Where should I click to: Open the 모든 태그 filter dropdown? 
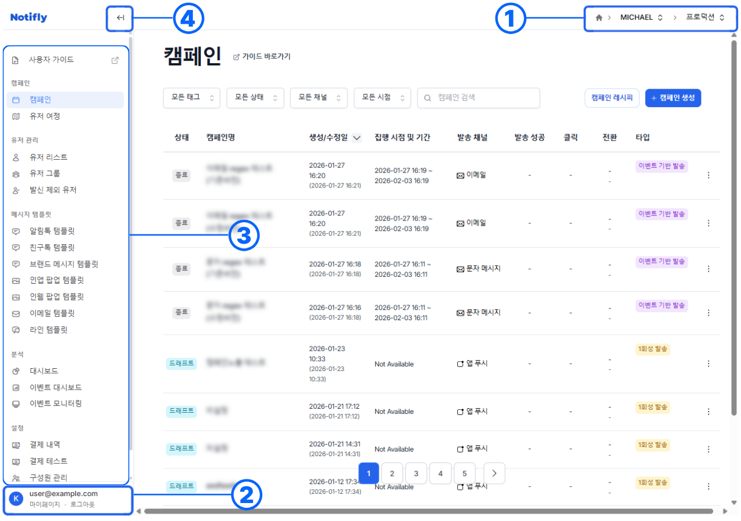pyautogui.click(x=192, y=98)
